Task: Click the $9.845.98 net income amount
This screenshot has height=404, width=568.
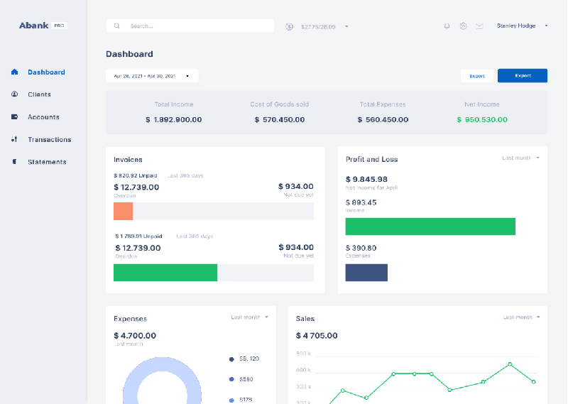Action: pyautogui.click(x=366, y=179)
